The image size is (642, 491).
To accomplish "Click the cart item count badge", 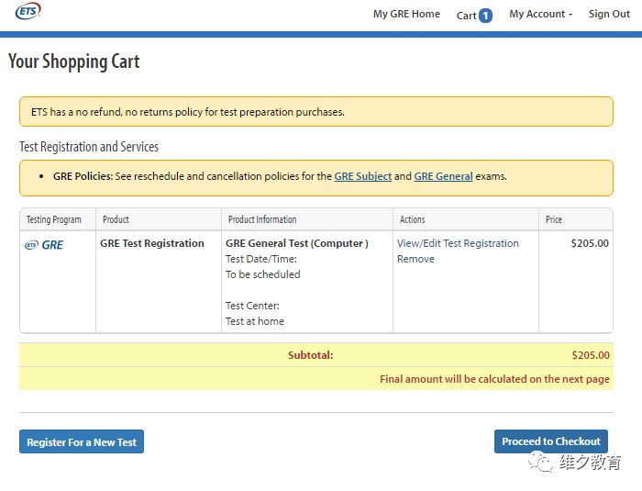I will [x=485, y=16].
